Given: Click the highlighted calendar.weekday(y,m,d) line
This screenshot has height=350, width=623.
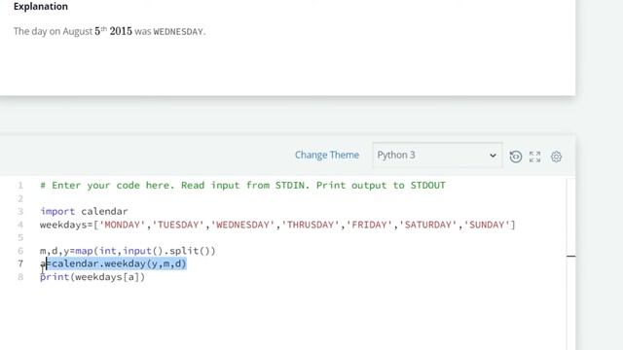Looking at the screenshot, I should pos(113,263).
